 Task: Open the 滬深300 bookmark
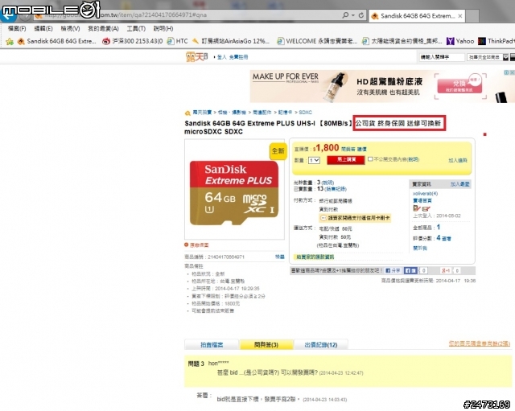click(132, 41)
